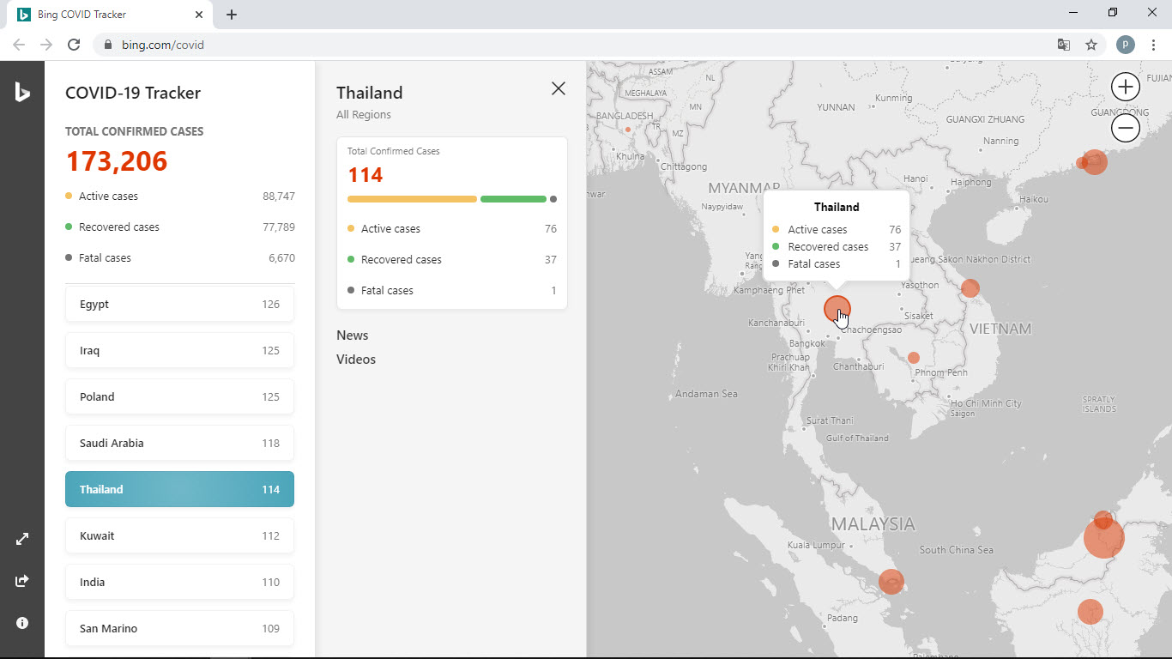
Task: Select the Cambodia bubble near Phnom Penh
Action: (914, 358)
